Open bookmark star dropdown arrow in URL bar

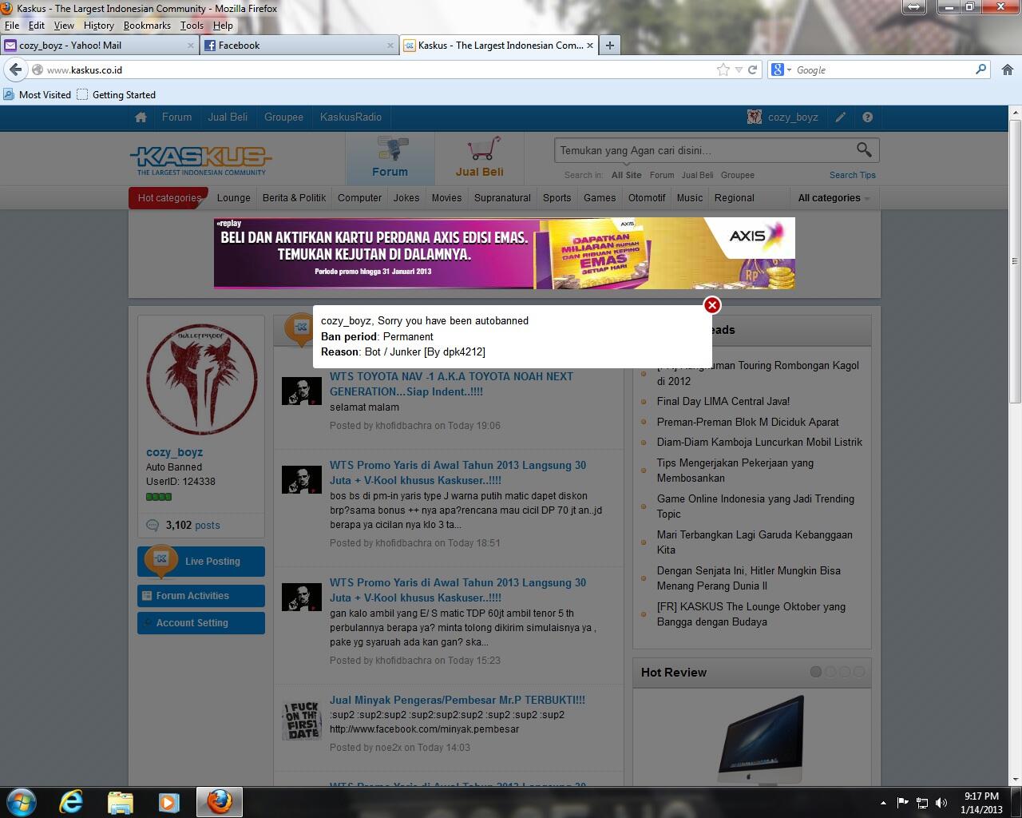coord(739,69)
